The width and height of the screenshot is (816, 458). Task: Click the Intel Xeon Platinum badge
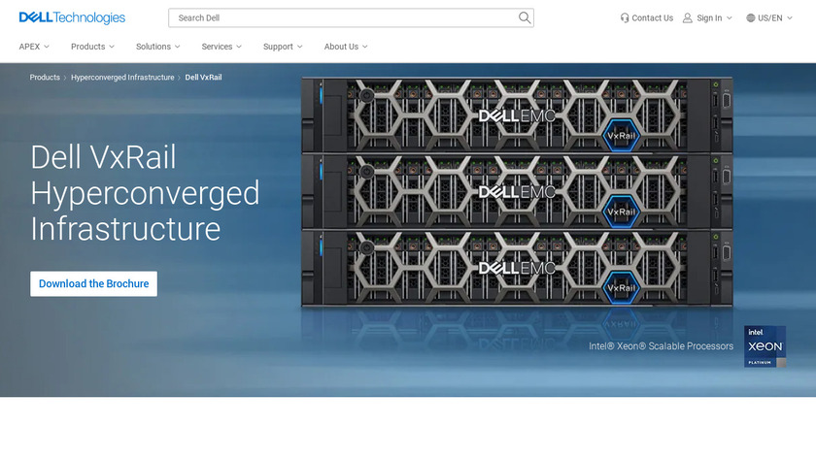[x=765, y=346]
